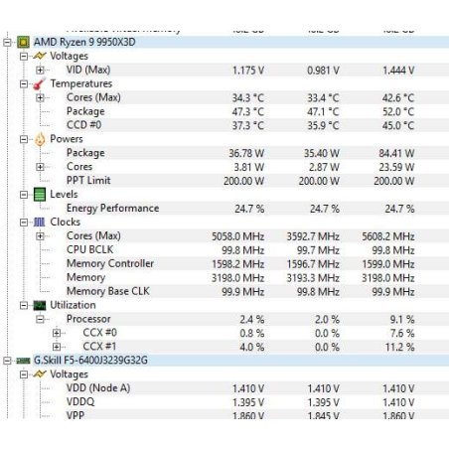Click the 1.444 V maximum VID value
This screenshot has height=449, width=449.
[x=398, y=71]
